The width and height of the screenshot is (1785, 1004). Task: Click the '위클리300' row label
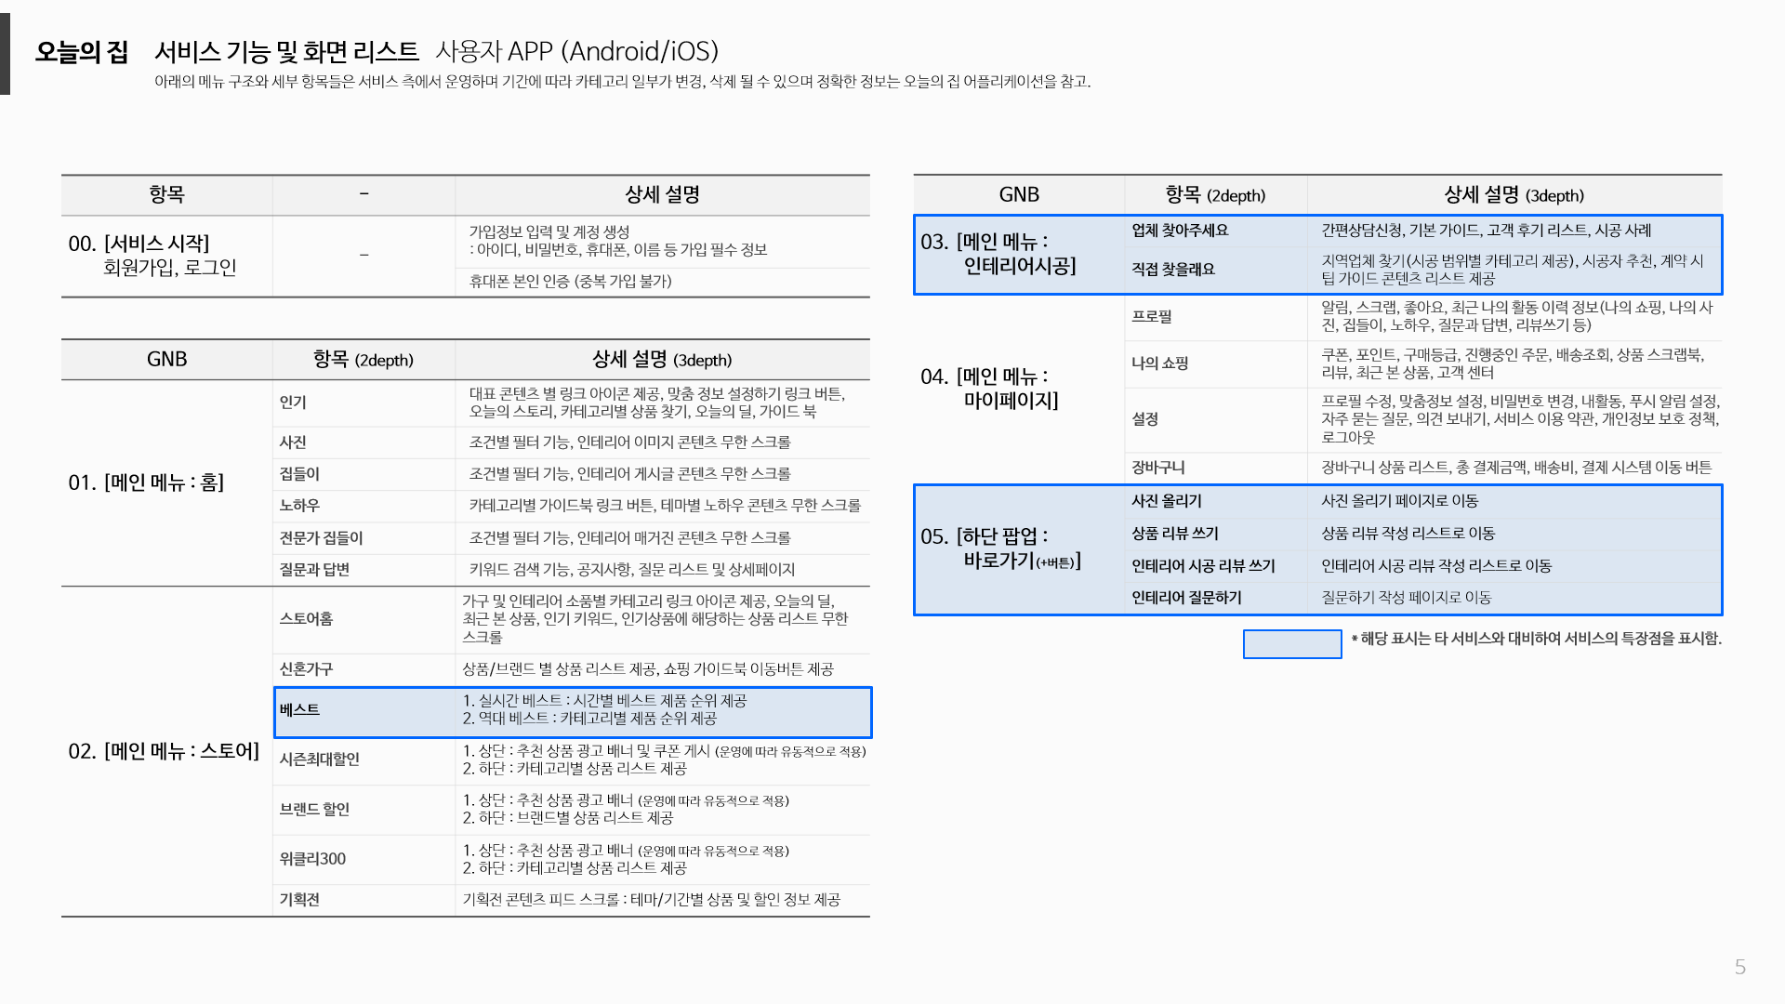[312, 858]
